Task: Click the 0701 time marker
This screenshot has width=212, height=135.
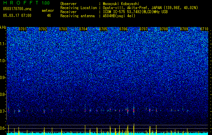Action: (x=23, y=29)
